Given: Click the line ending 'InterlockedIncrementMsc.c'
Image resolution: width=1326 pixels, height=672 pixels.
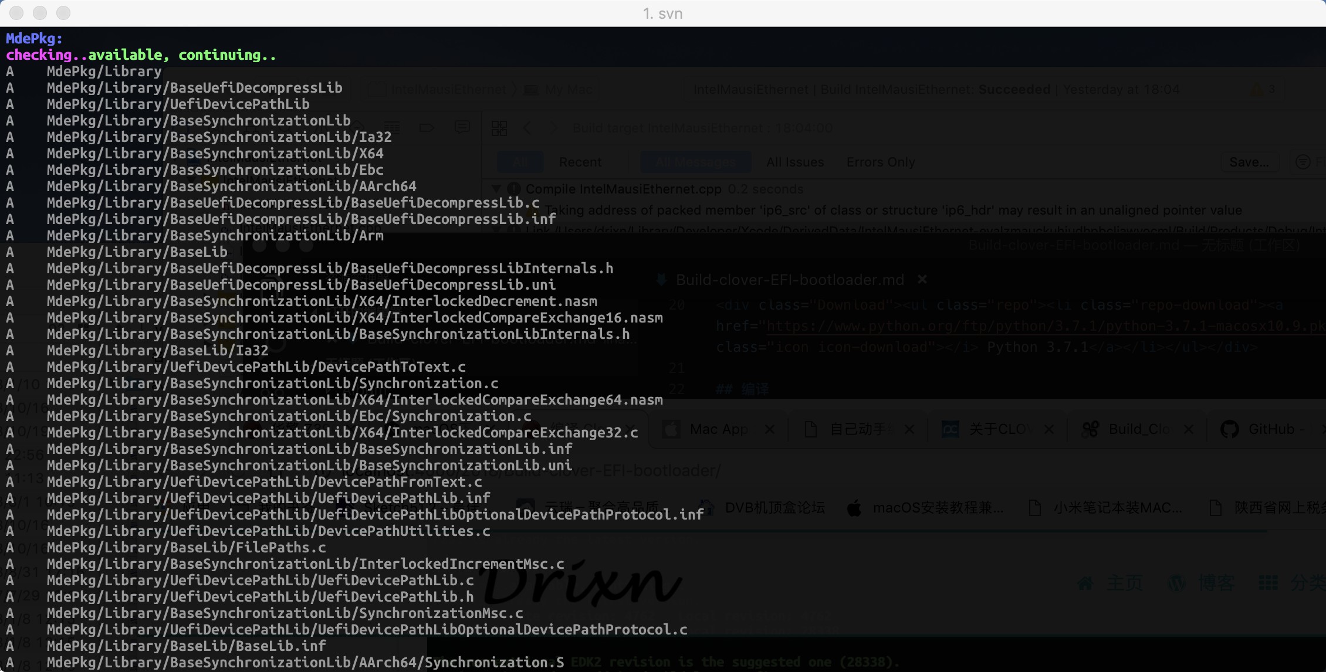Looking at the screenshot, I should (x=305, y=564).
